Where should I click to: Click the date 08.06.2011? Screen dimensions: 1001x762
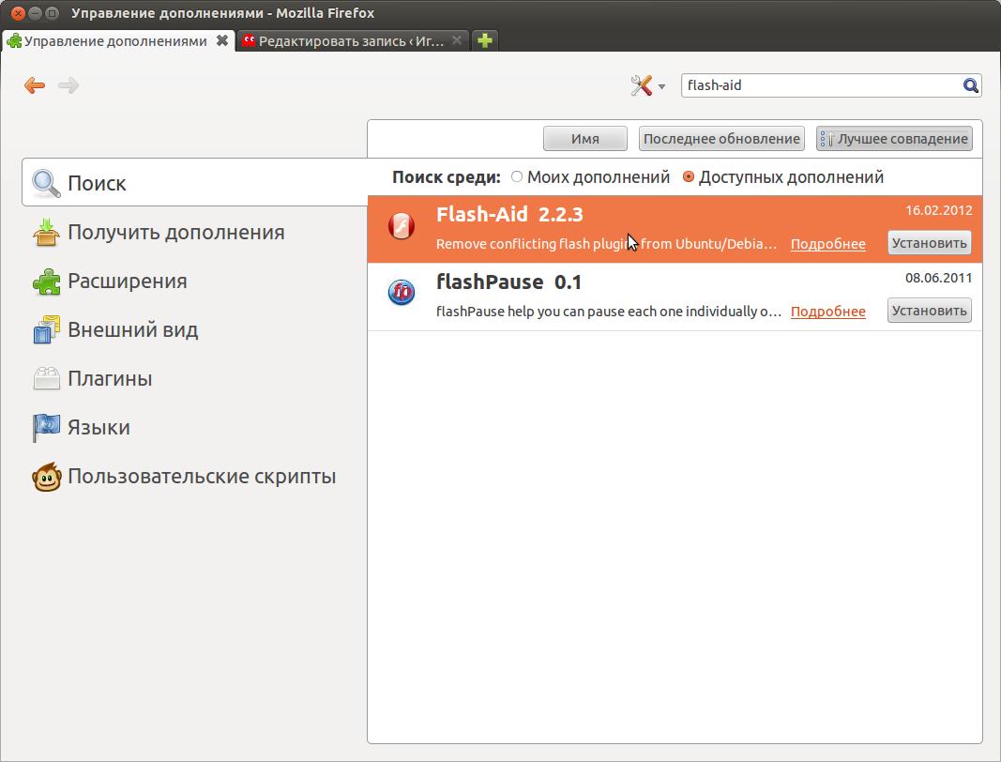pos(938,278)
